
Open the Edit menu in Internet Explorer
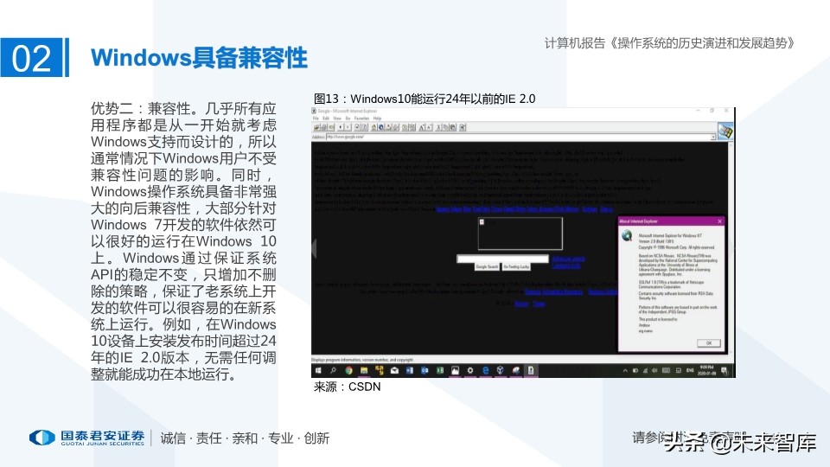[326, 118]
